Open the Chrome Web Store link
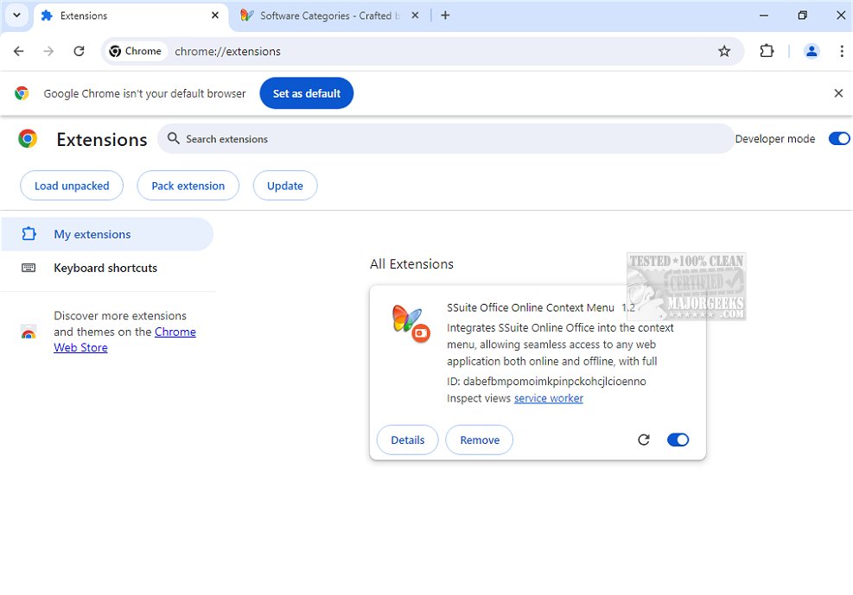853x595 pixels. (x=124, y=339)
